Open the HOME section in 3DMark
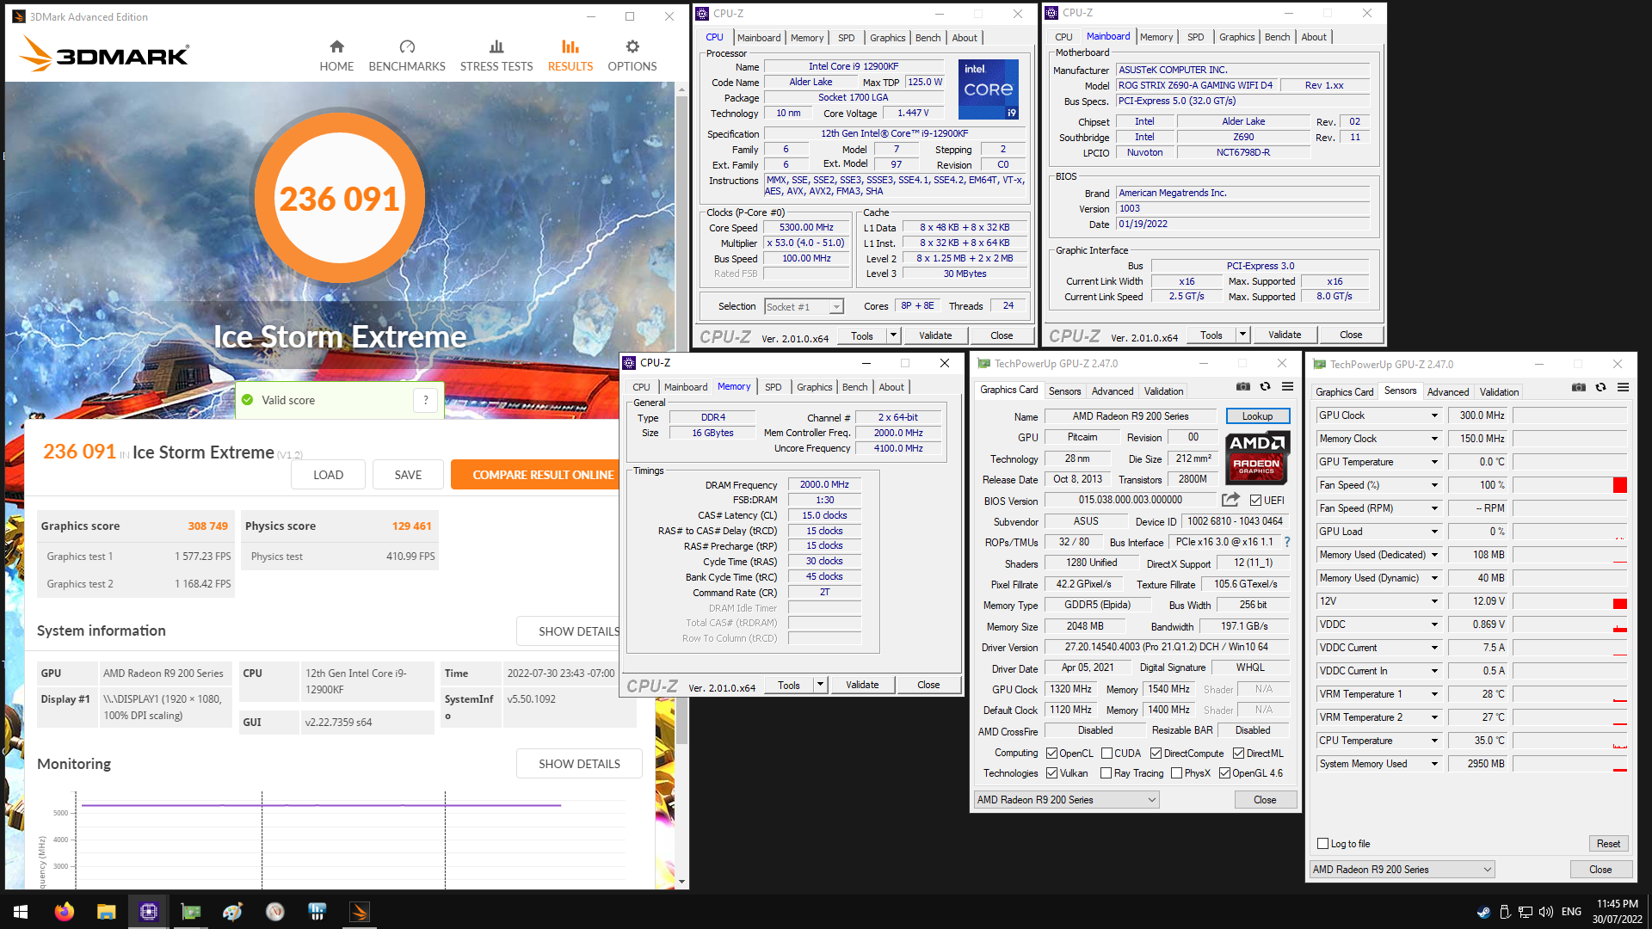 pyautogui.click(x=336, y=56)
